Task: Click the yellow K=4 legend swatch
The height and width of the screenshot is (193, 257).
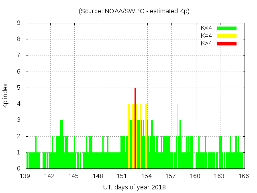Action: click(x=227, y=36)
